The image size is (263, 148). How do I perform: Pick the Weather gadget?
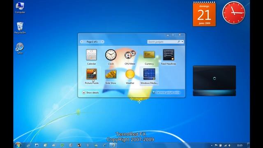pos(130,76)
